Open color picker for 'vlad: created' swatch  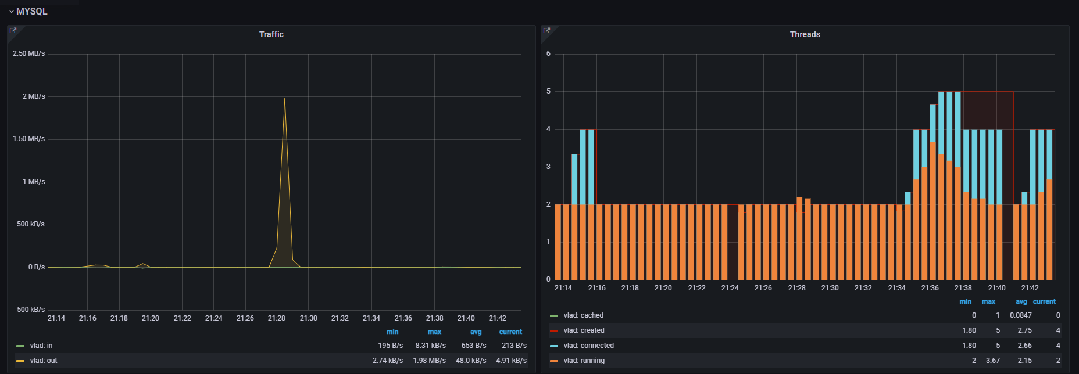point(554,331)
